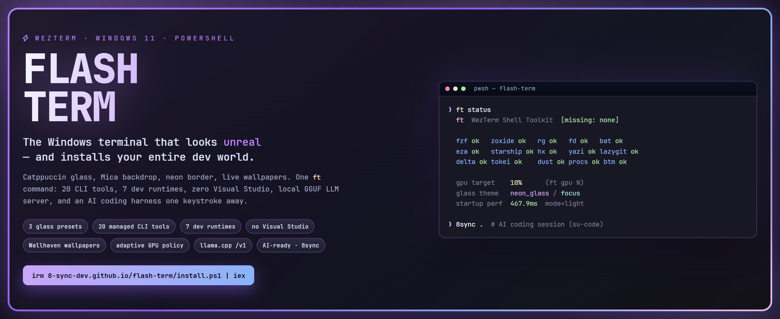Click 'eza ok' in terminal output
Image resolution: width=780 pixels, height=319 pixels.
click(468, 151)
